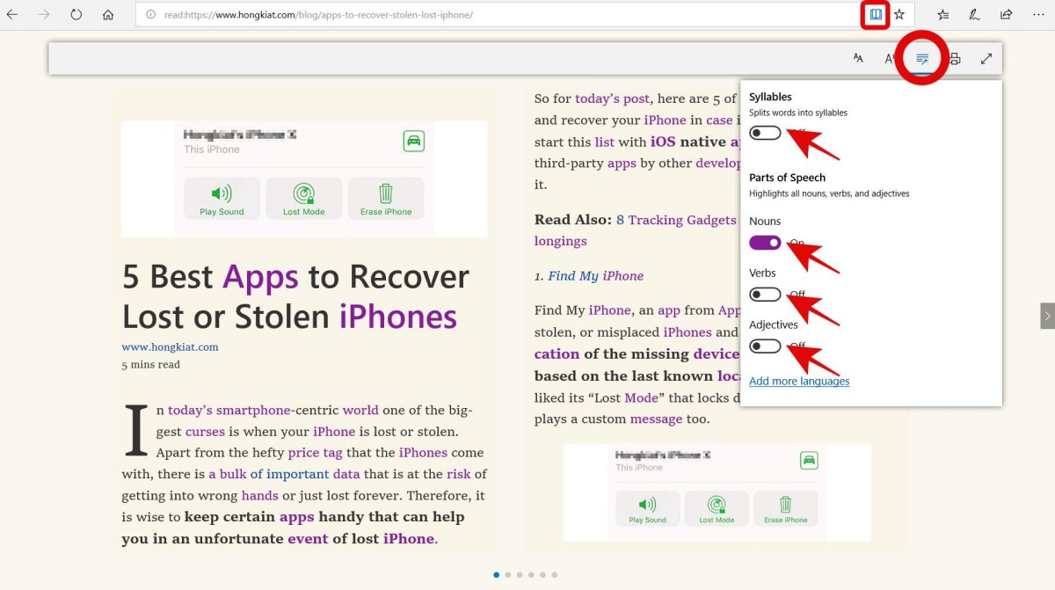This screenshot has height=590, width=1055.
Task: Turn on the Syllables toggle
Action: click(765, 132)
